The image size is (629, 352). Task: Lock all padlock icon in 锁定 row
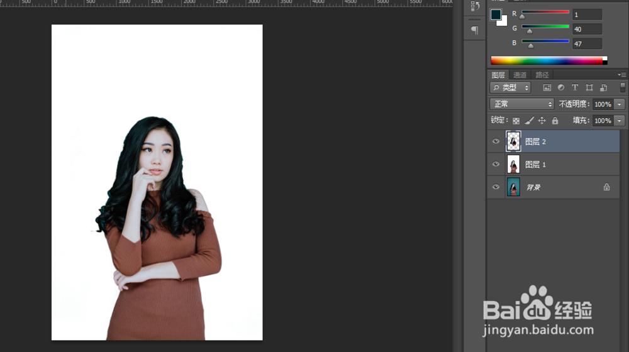tap(555, 121)
